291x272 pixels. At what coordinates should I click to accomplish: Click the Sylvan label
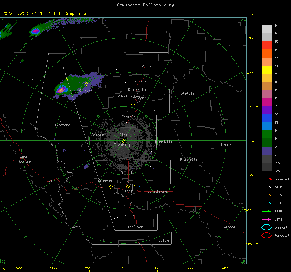click(124, 95)
